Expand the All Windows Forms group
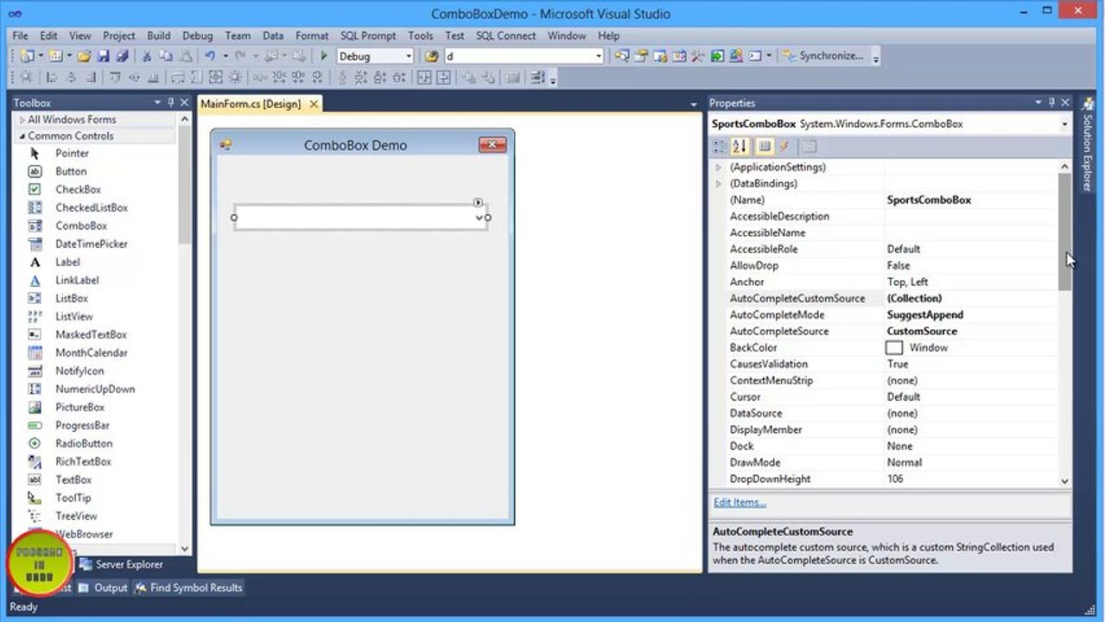 22,120
